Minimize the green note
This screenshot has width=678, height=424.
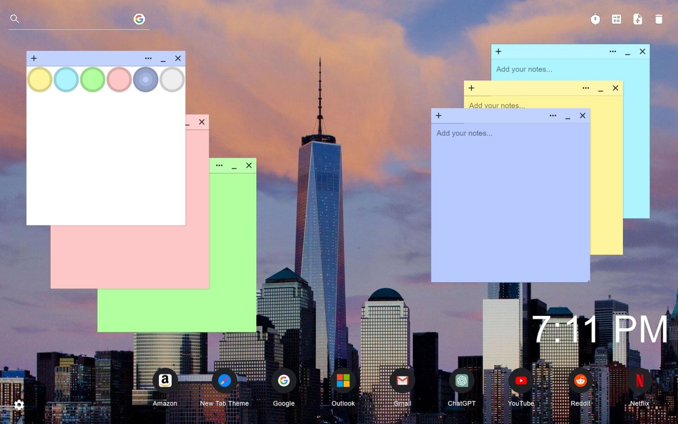234,166
